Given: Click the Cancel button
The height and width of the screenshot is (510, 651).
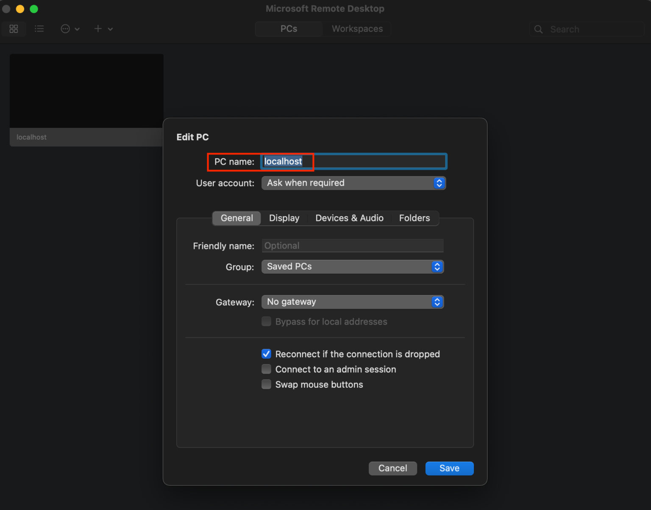Looking at the screenshot, I should click(x=392, y=468).
